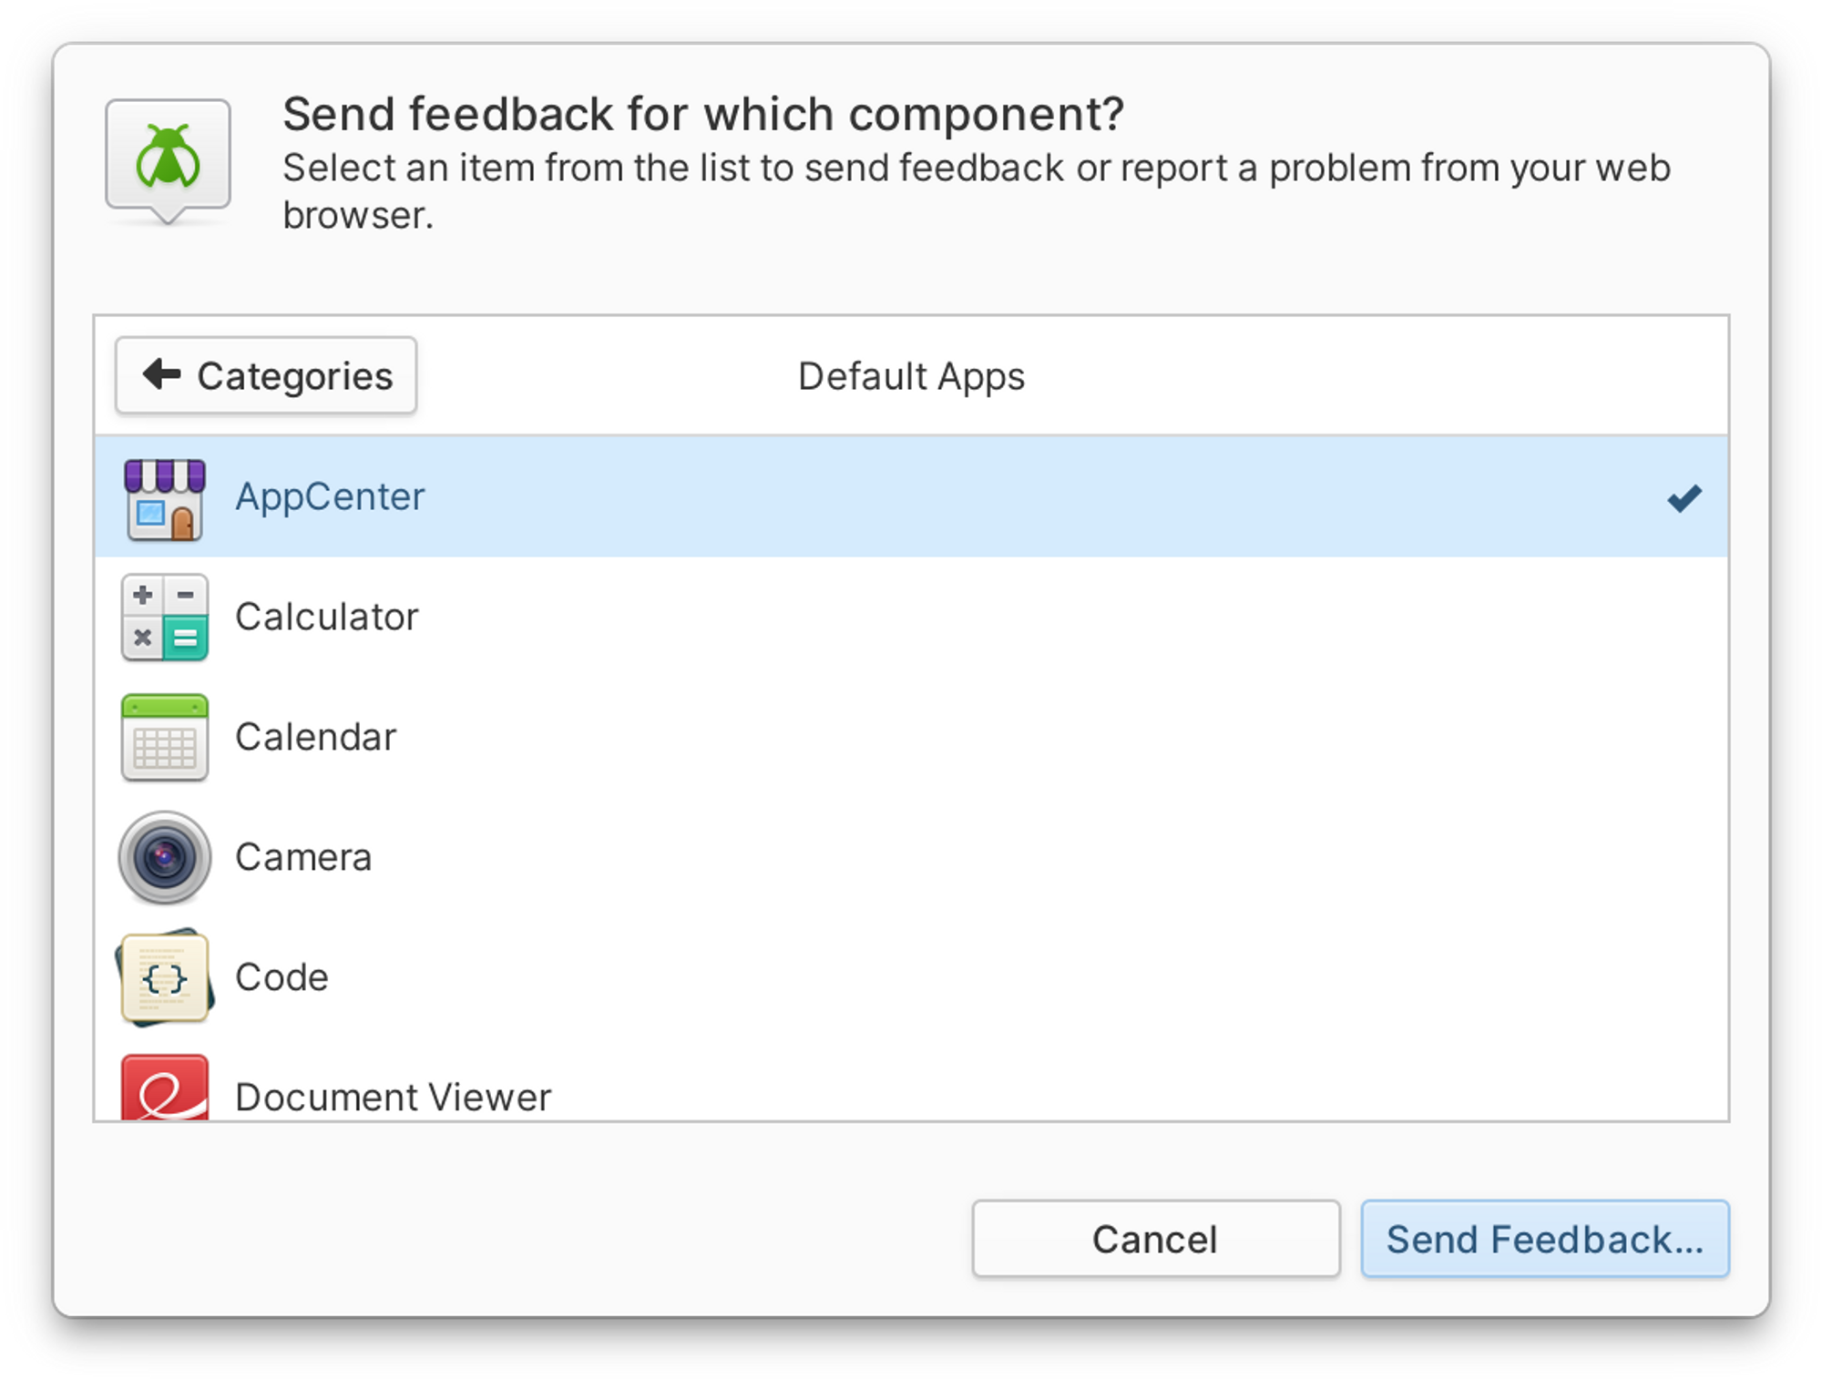Pick Code as feedback component
Viewport: 1822px width, 1379px height.
point(911,977)
